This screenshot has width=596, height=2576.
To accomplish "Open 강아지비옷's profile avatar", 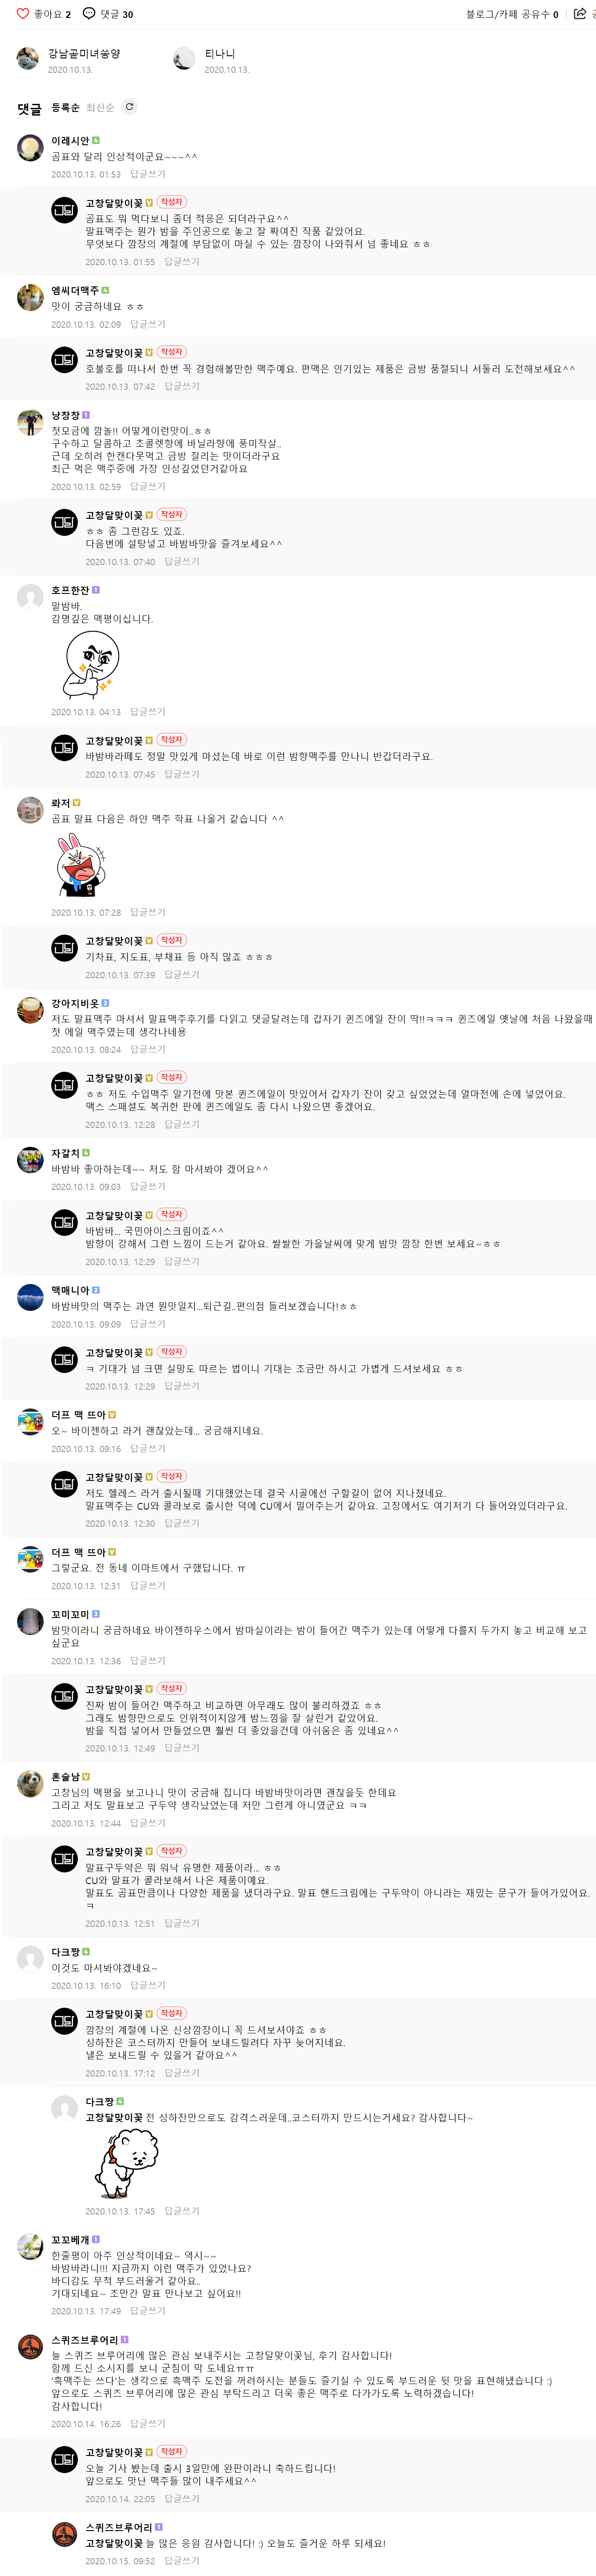I will pyautogui.click(x=30, y=1010).
